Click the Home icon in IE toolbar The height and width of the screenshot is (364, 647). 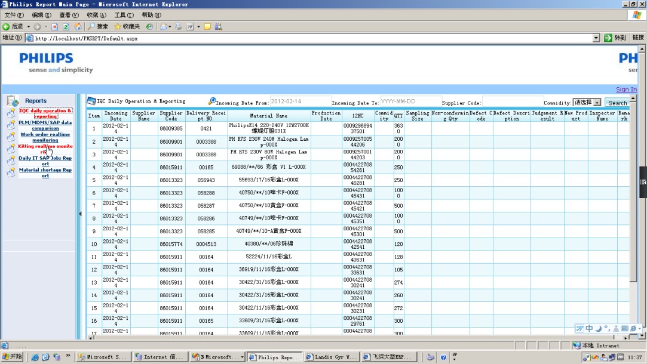click(x=78, y=27)
